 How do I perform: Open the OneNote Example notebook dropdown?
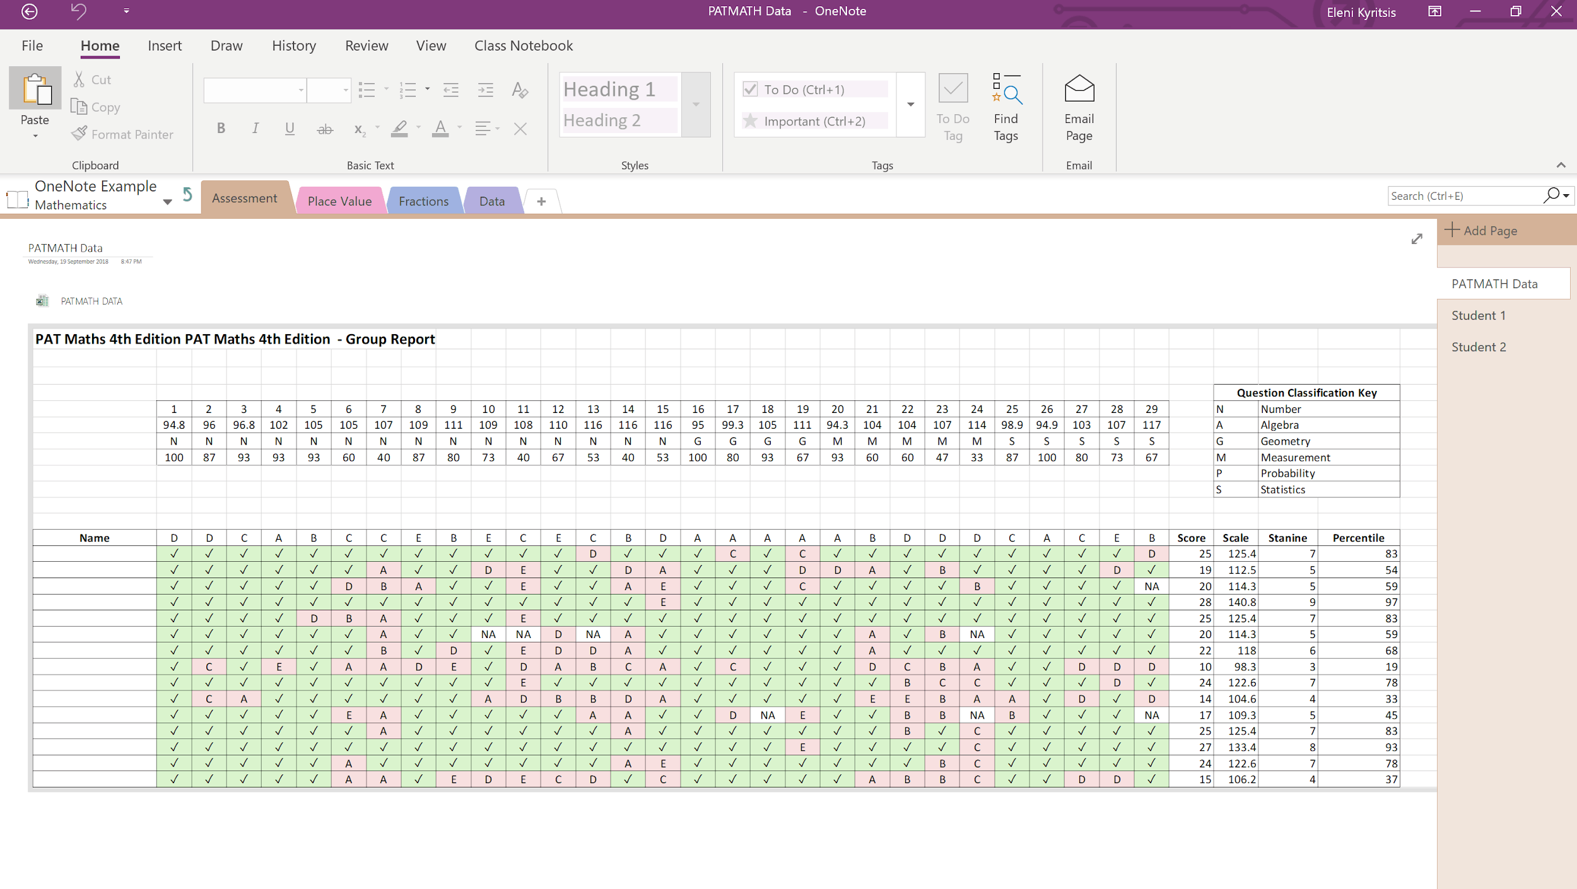click(167, 202)
